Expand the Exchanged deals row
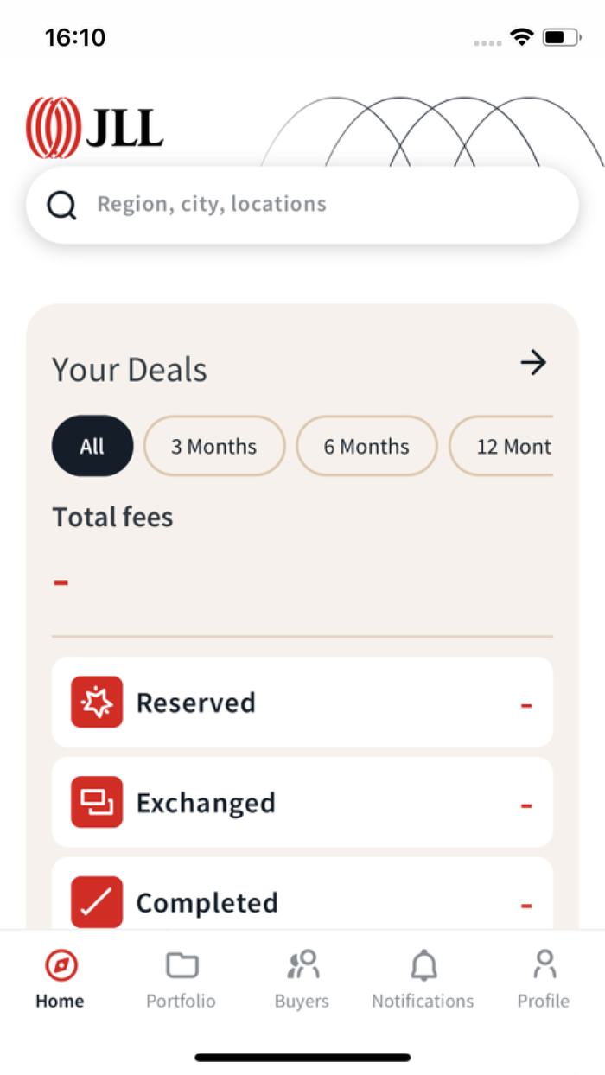 (302, 802)
